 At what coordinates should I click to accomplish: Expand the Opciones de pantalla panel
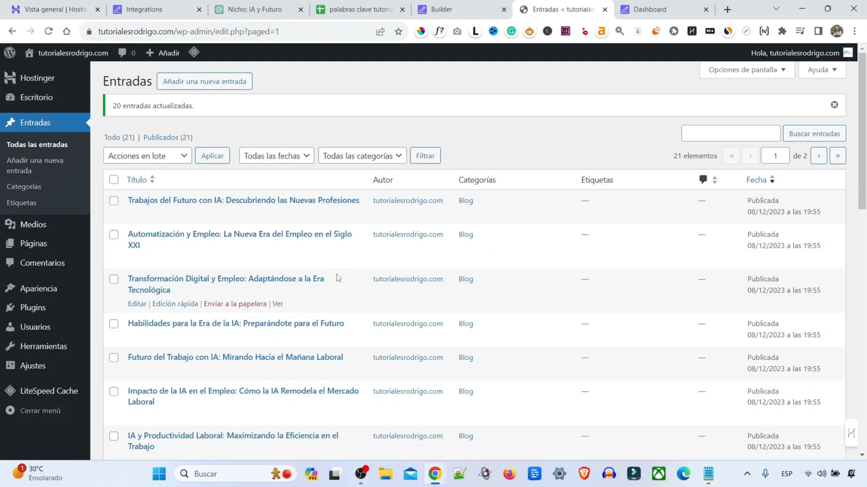pos(746,69)
